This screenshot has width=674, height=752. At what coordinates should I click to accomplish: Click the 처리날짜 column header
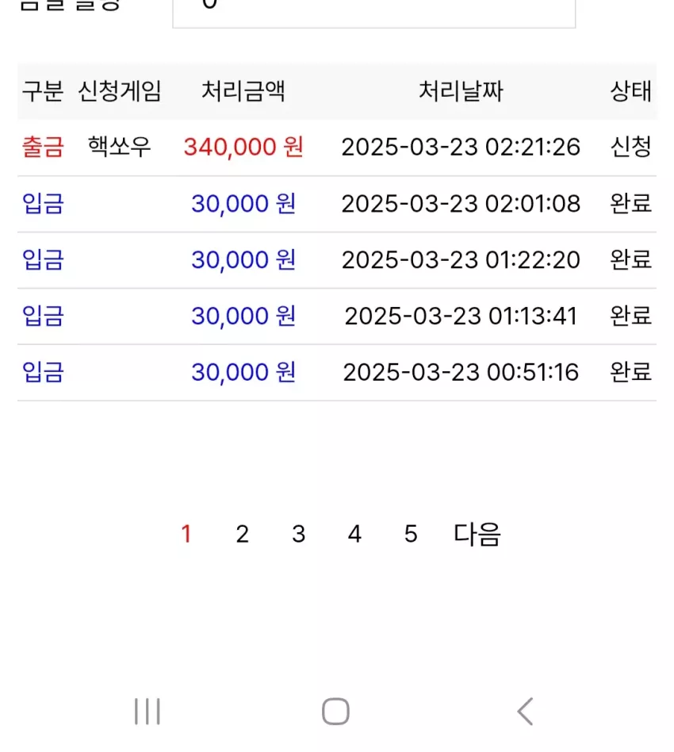coord(461,91)
